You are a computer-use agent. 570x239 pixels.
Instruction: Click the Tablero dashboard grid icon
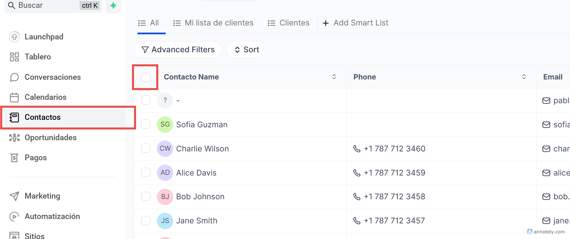pos(14,57)
